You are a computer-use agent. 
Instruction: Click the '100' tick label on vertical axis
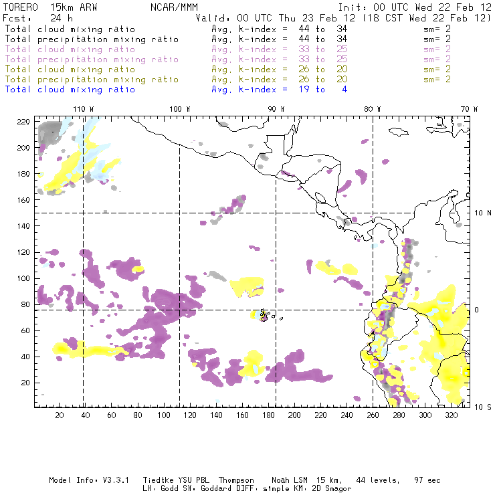pyautogui.click(x=23, y=278)
